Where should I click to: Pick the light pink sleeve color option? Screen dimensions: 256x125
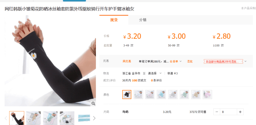(150, 94)
